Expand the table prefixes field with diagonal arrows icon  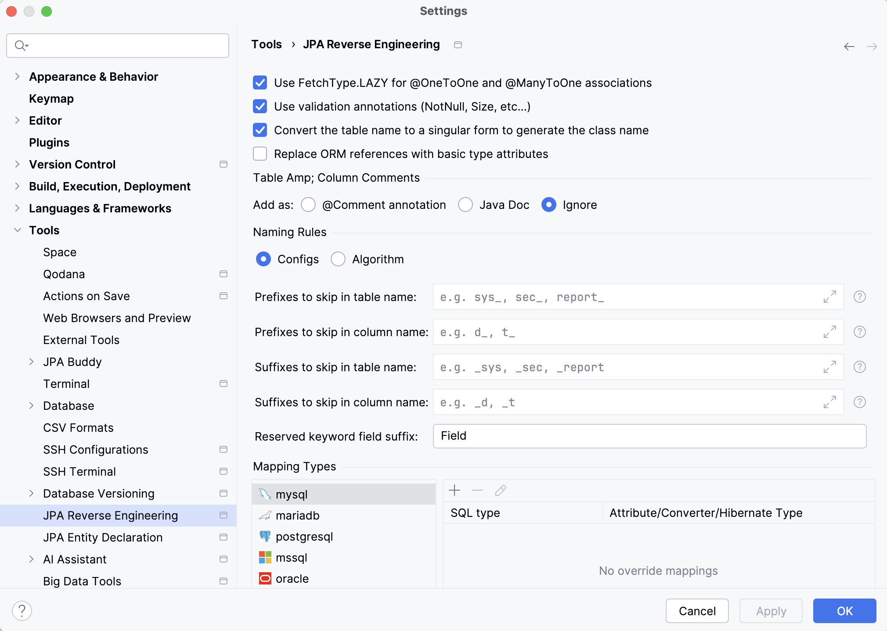(829, 297)
